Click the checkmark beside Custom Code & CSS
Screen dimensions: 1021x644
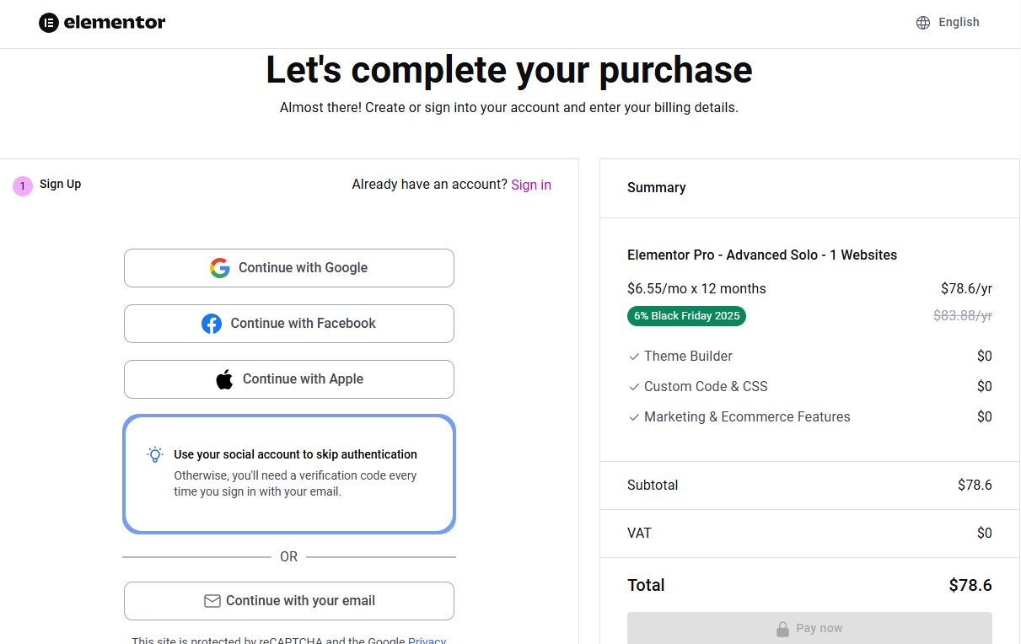coord(633,387)
